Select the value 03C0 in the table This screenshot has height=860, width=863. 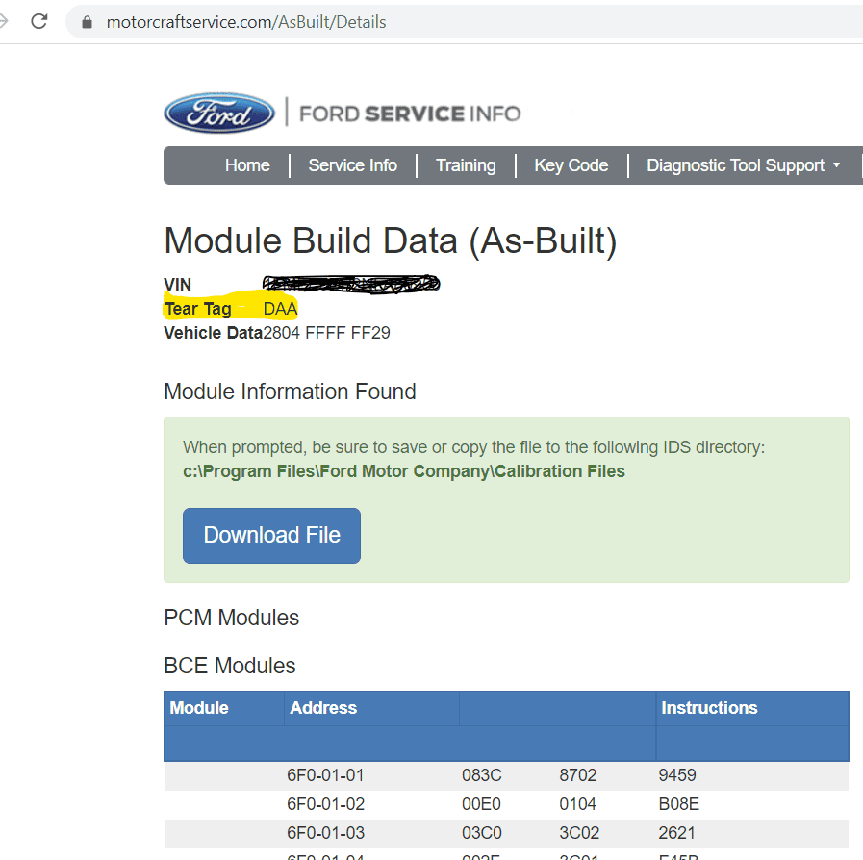[482, 832]
